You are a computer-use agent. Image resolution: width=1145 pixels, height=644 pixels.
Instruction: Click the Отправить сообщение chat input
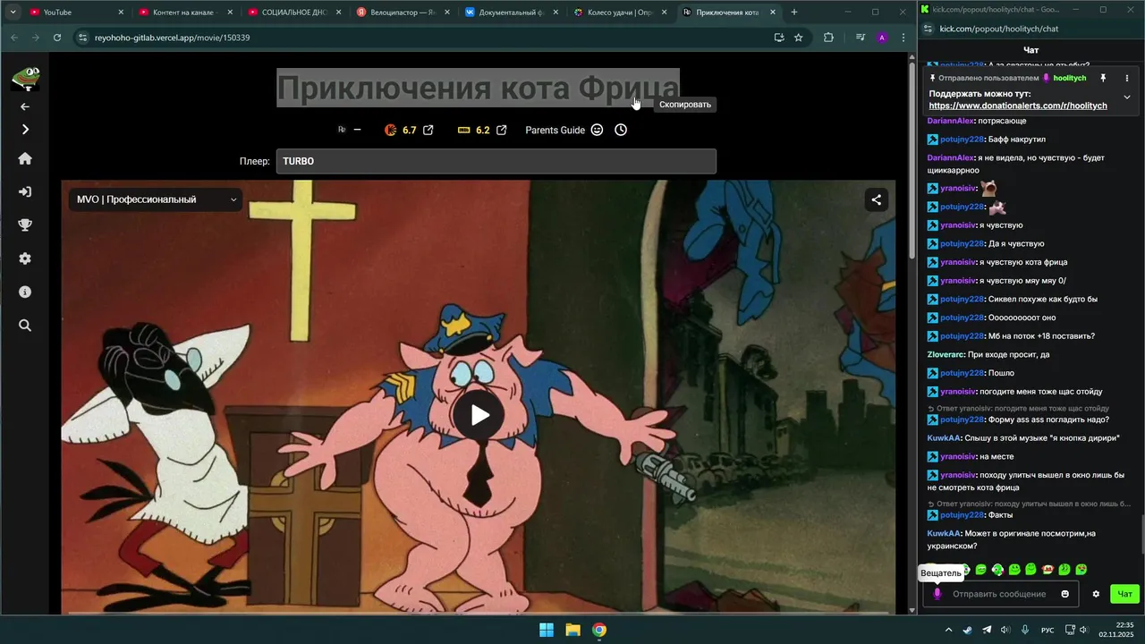[999, 594]
